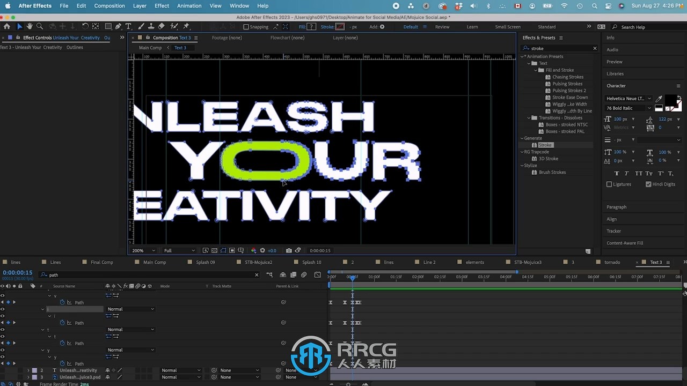Toggle the keyframe diamond on the 't' Path row
Screen dimensions: 687x386
click(x=8, y=343)
